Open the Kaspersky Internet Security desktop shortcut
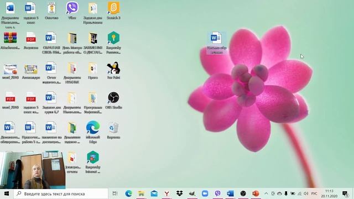This screenshot has width=354, height=199. (x=93, y=162)
